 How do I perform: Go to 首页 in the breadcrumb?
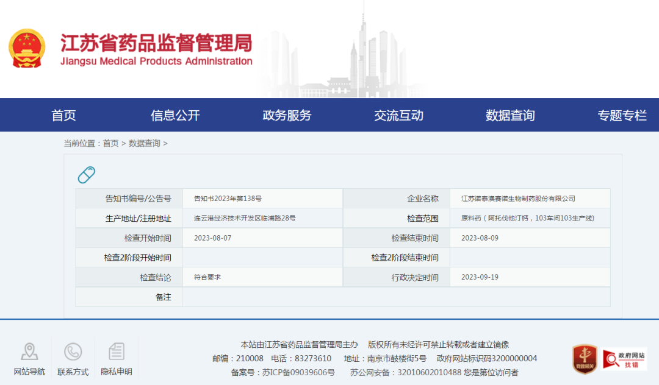point(110,143)
